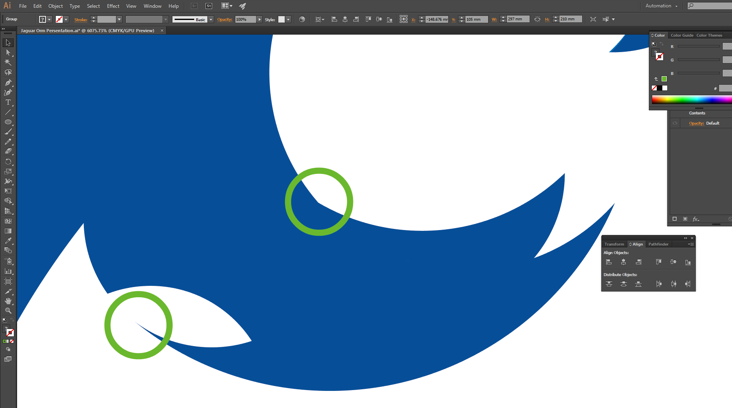Image resolution: width=732 pixels, height=408 pixels.
Task: Select the Pencil tool
Action: click(8, 142)
